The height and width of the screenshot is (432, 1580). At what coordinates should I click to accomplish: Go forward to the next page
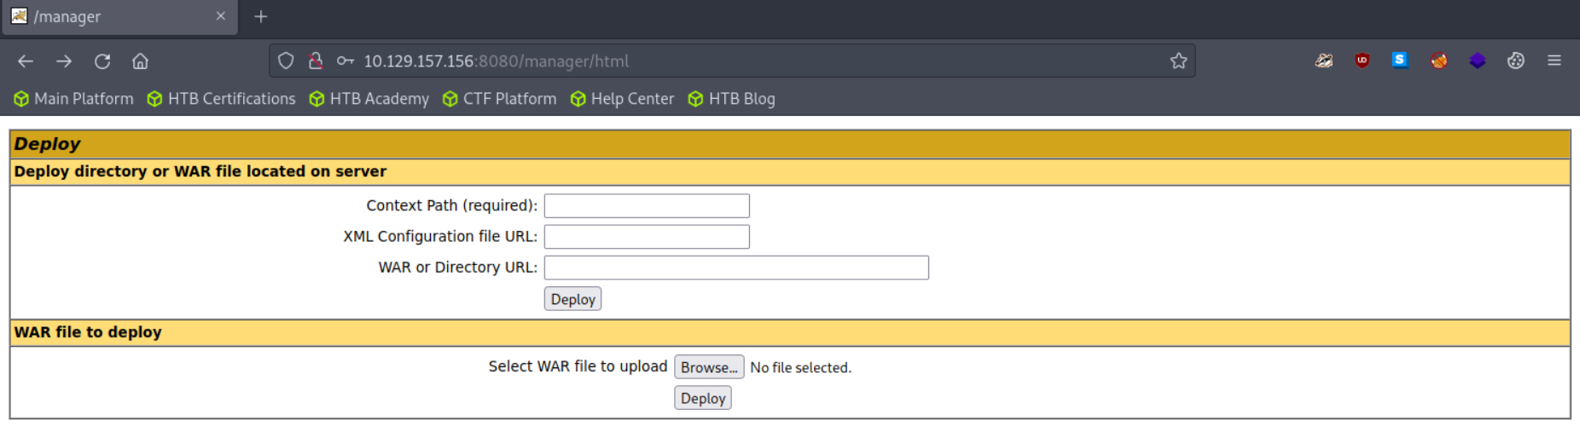[64, 61]
